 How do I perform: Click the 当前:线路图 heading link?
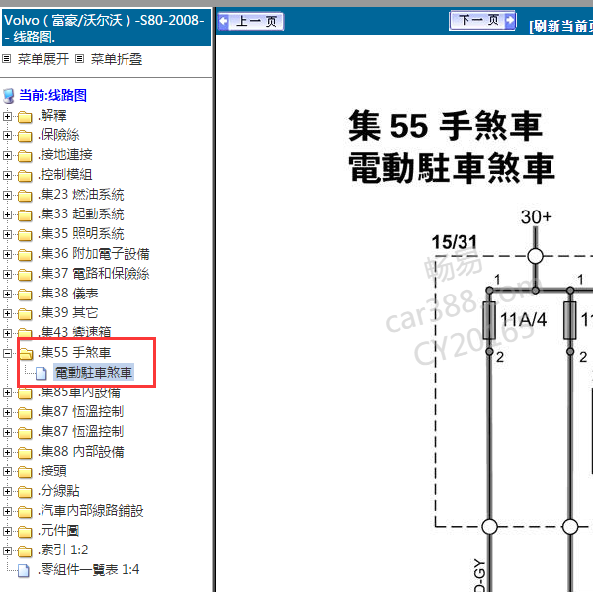click(52, 95)
